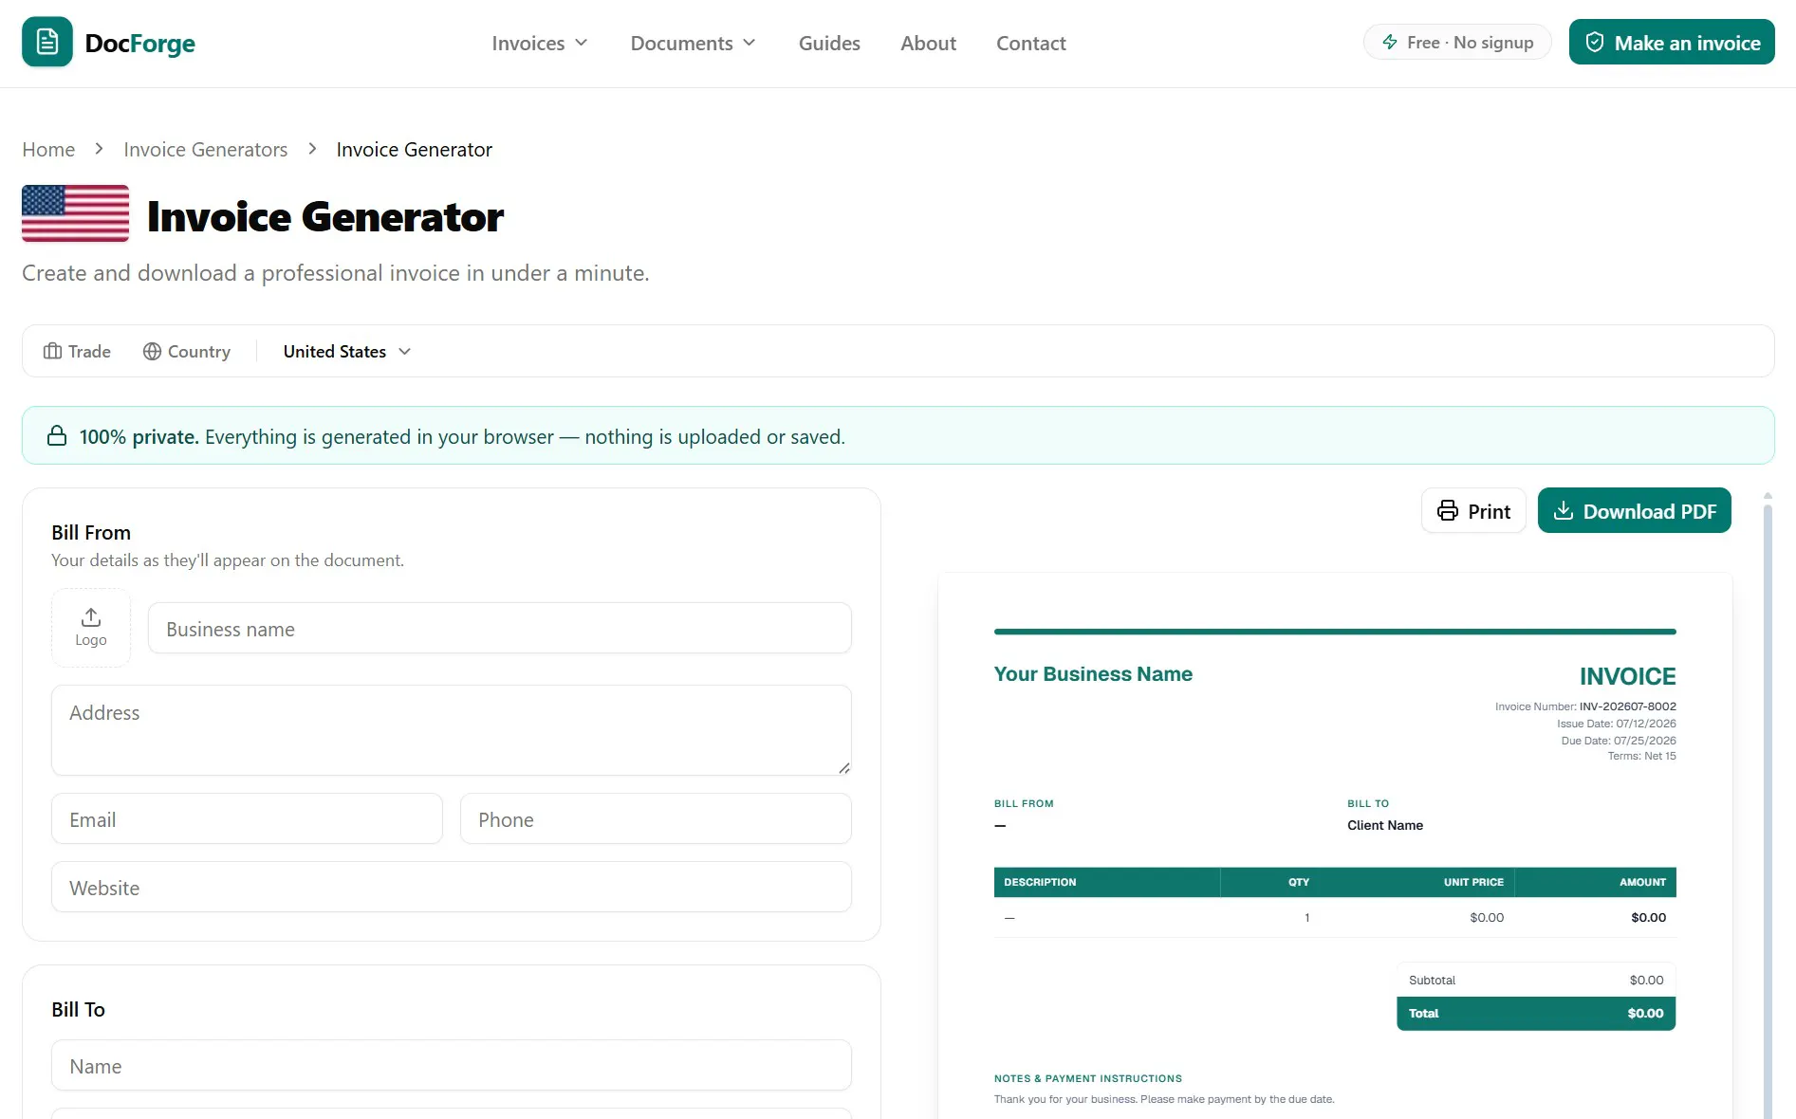This screenshot has width=1796, height=1119.
Task: Click the Address field resize handle
Action: (x=843, y=767)
